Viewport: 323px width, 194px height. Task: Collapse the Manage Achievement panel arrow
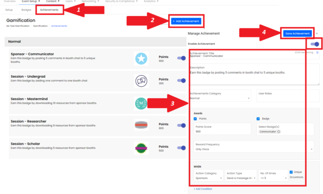pos(316,33)
